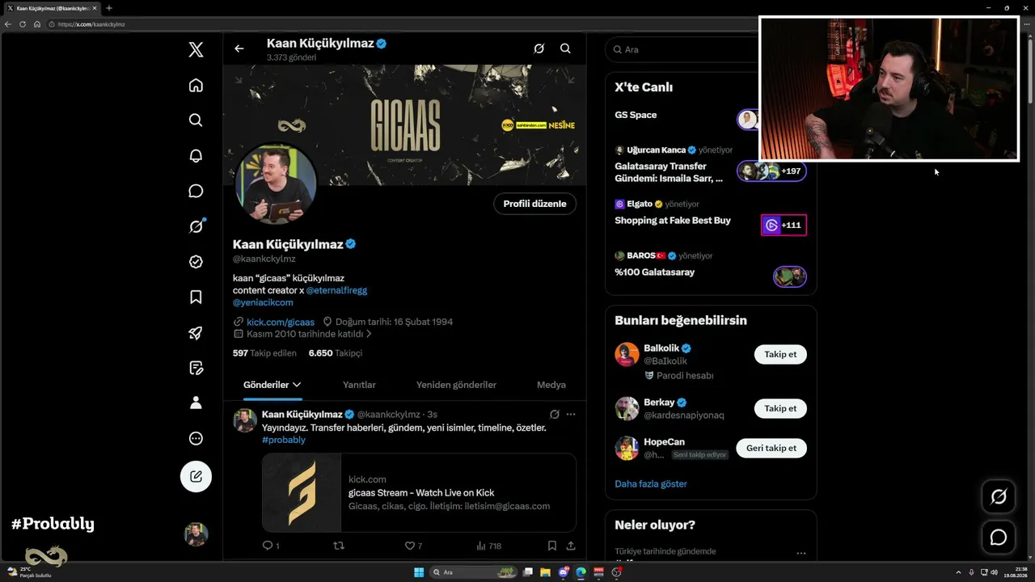Open the floating messages button
Image resolution: width=1035 pixels, height=582 pixels.
[x=999, y=538]
